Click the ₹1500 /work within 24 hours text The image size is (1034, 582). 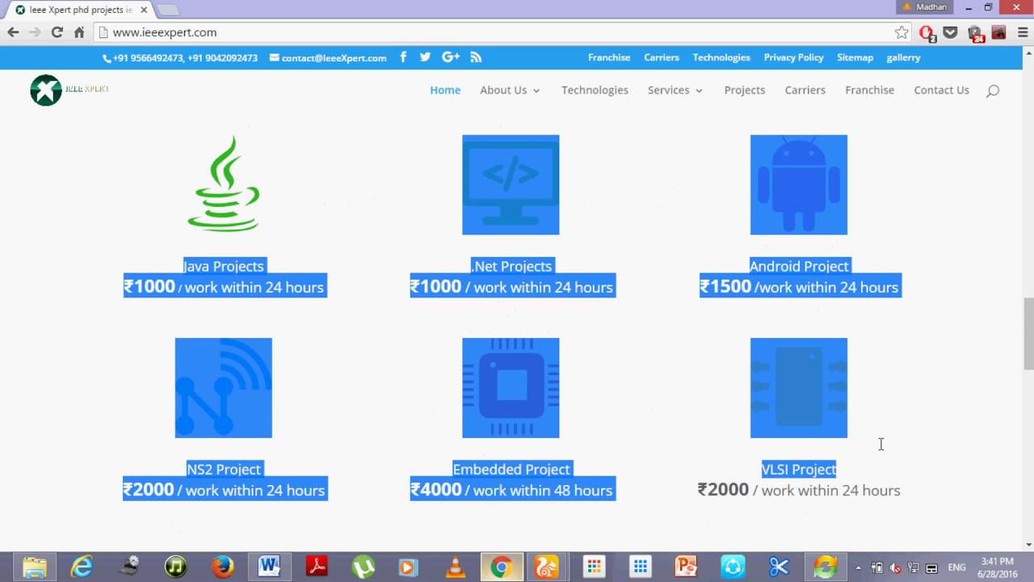coord(799,287)
